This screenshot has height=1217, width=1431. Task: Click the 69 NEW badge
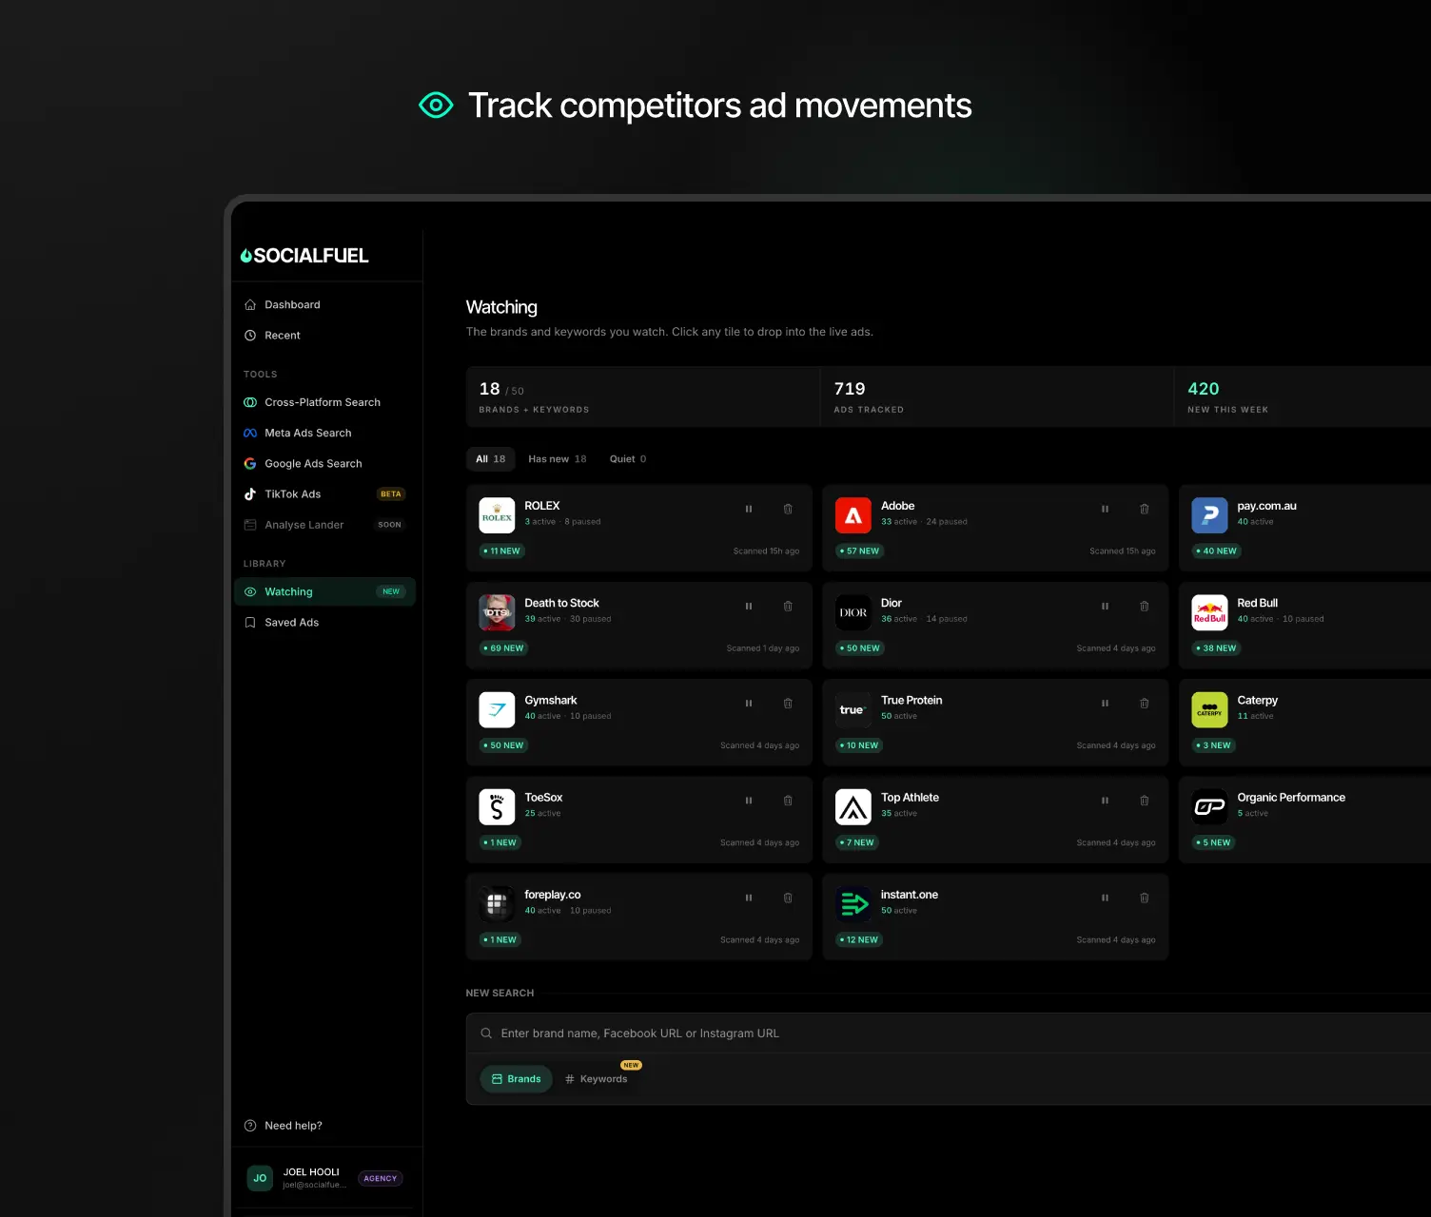pos(503,648)
